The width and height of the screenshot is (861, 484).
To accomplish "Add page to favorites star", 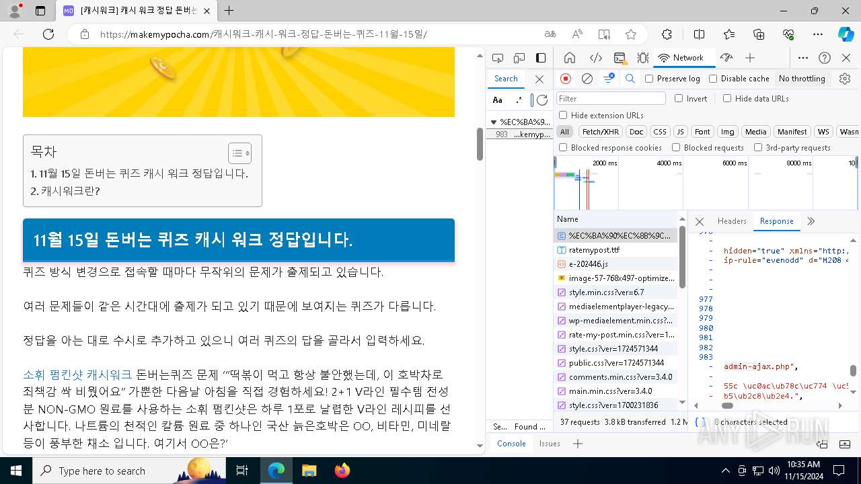I will tap(630, 34).
